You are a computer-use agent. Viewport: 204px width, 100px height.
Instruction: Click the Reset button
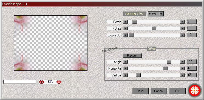coord(140,91)
